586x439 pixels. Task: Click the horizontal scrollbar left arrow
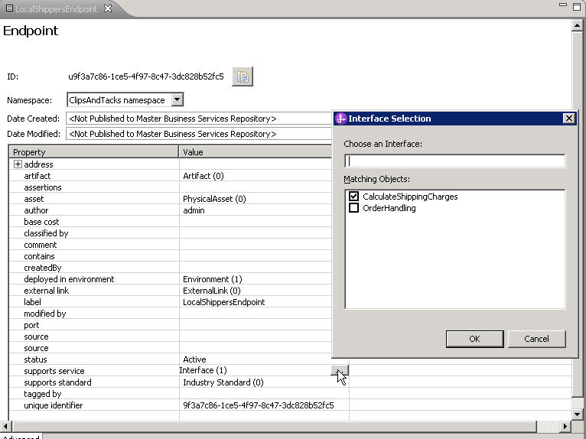click(5, 426)
